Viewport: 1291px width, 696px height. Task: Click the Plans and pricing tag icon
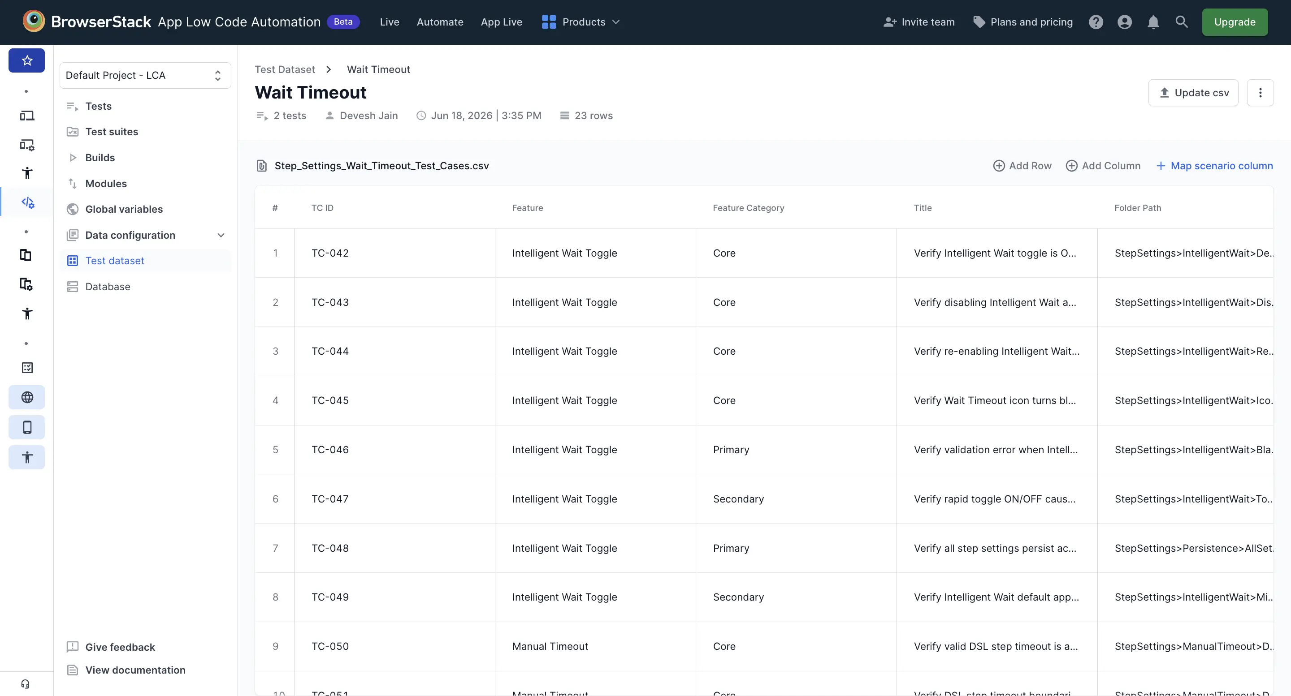979,22
